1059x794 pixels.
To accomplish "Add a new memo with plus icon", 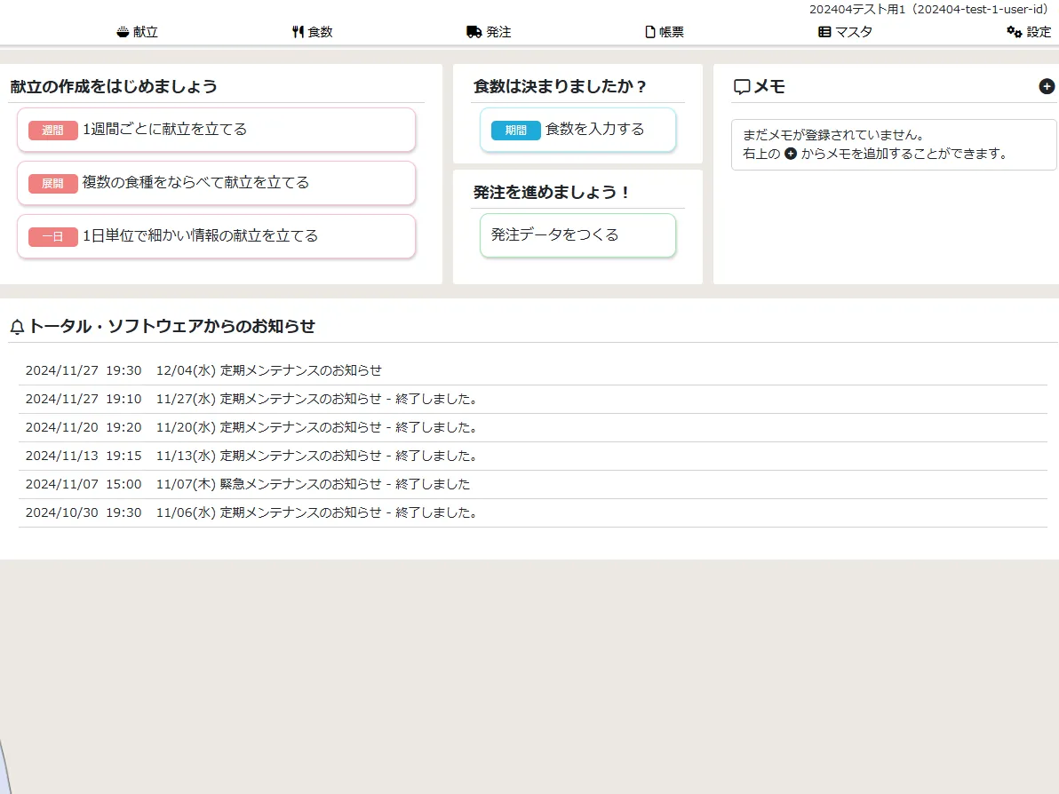I will tap(1047, 86).
